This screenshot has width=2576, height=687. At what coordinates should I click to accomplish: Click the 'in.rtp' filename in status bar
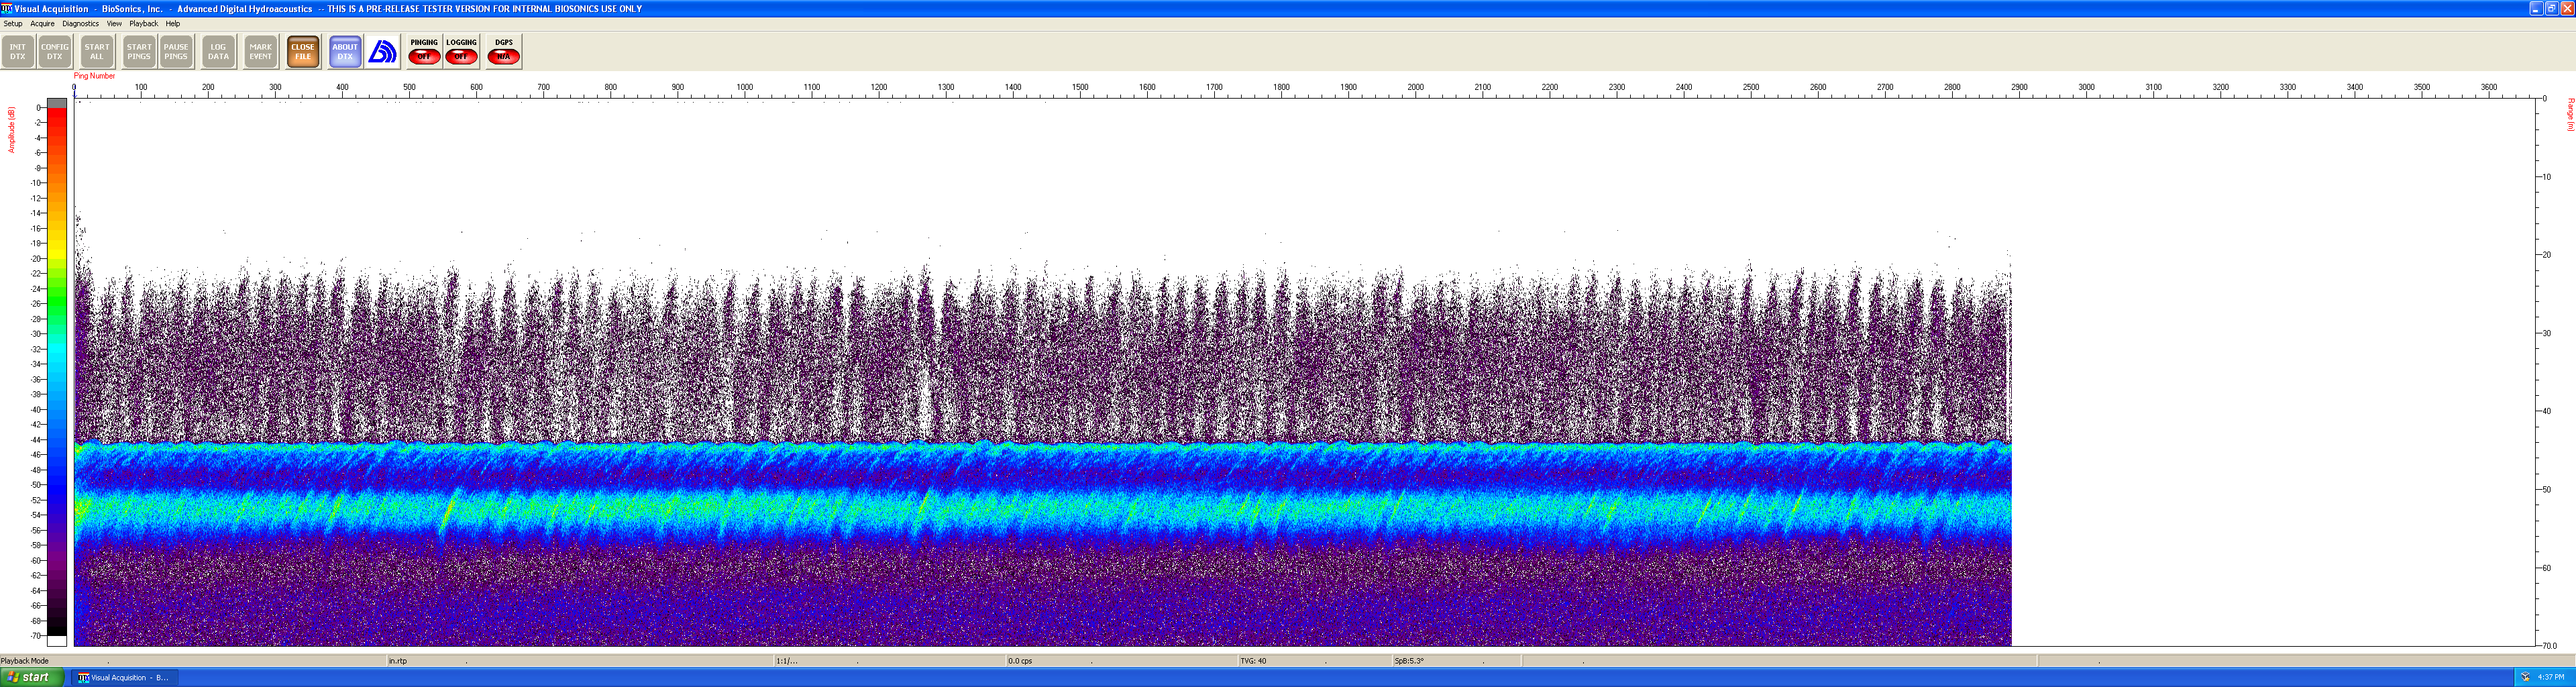tap(398, 661)
